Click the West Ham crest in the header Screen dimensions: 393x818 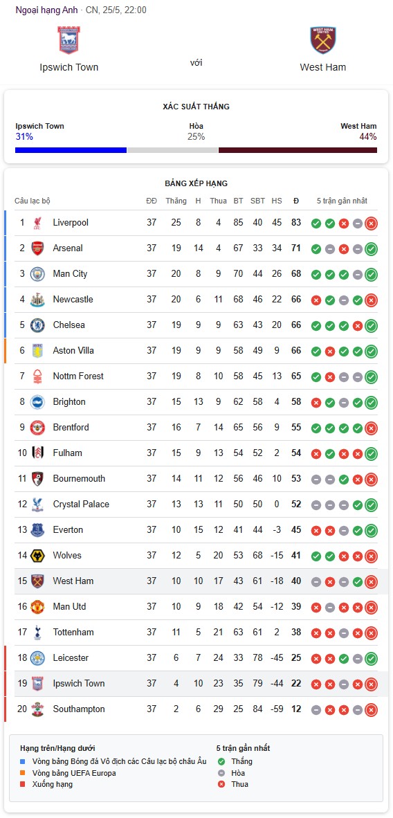pos(323,41)
